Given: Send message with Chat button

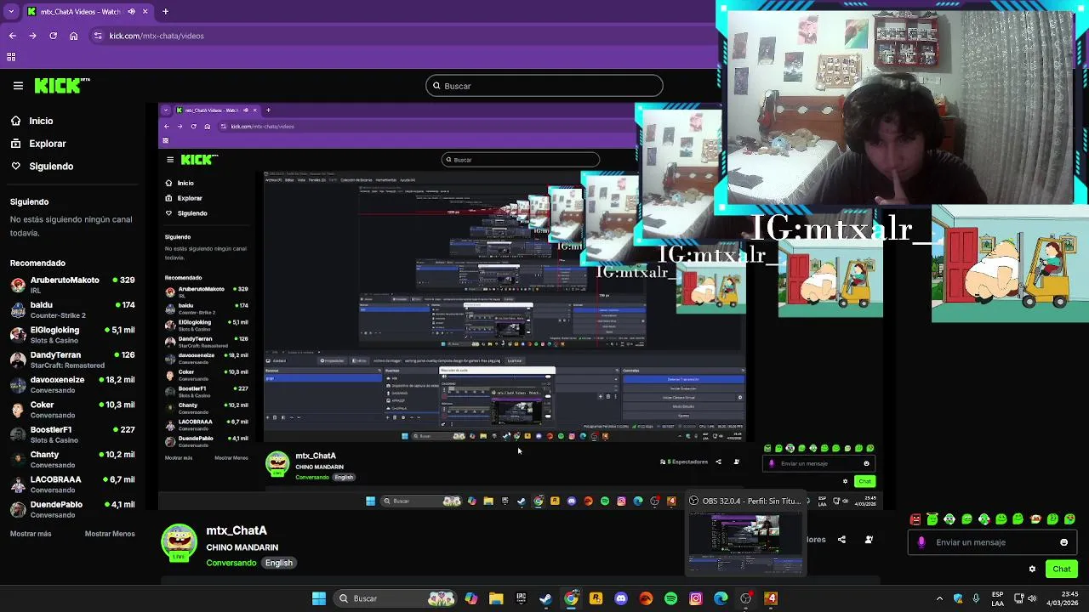Looking at the screenshot, I should (1062, 569).
